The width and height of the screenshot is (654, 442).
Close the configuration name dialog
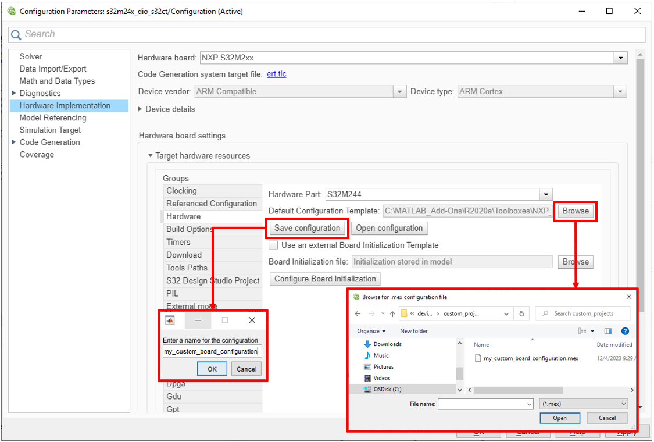point(252,320)
